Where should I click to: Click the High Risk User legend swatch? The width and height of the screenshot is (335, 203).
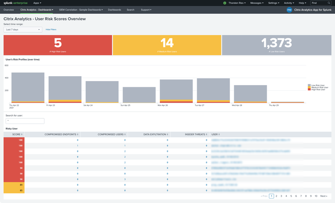[x=309, y=89]
